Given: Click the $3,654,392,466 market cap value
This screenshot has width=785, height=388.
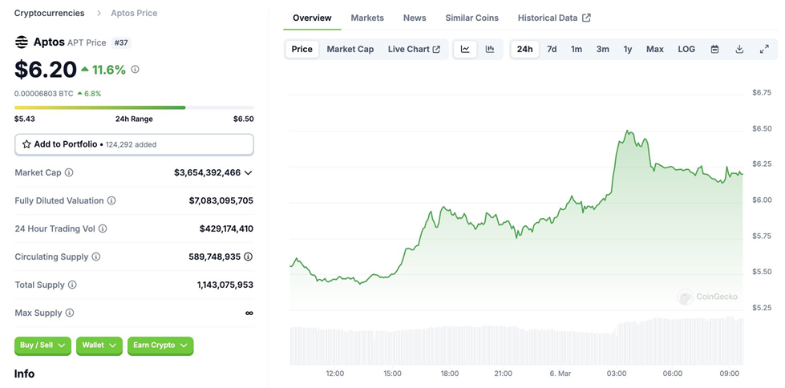Looking at the screenshot, I should point(207,172).
